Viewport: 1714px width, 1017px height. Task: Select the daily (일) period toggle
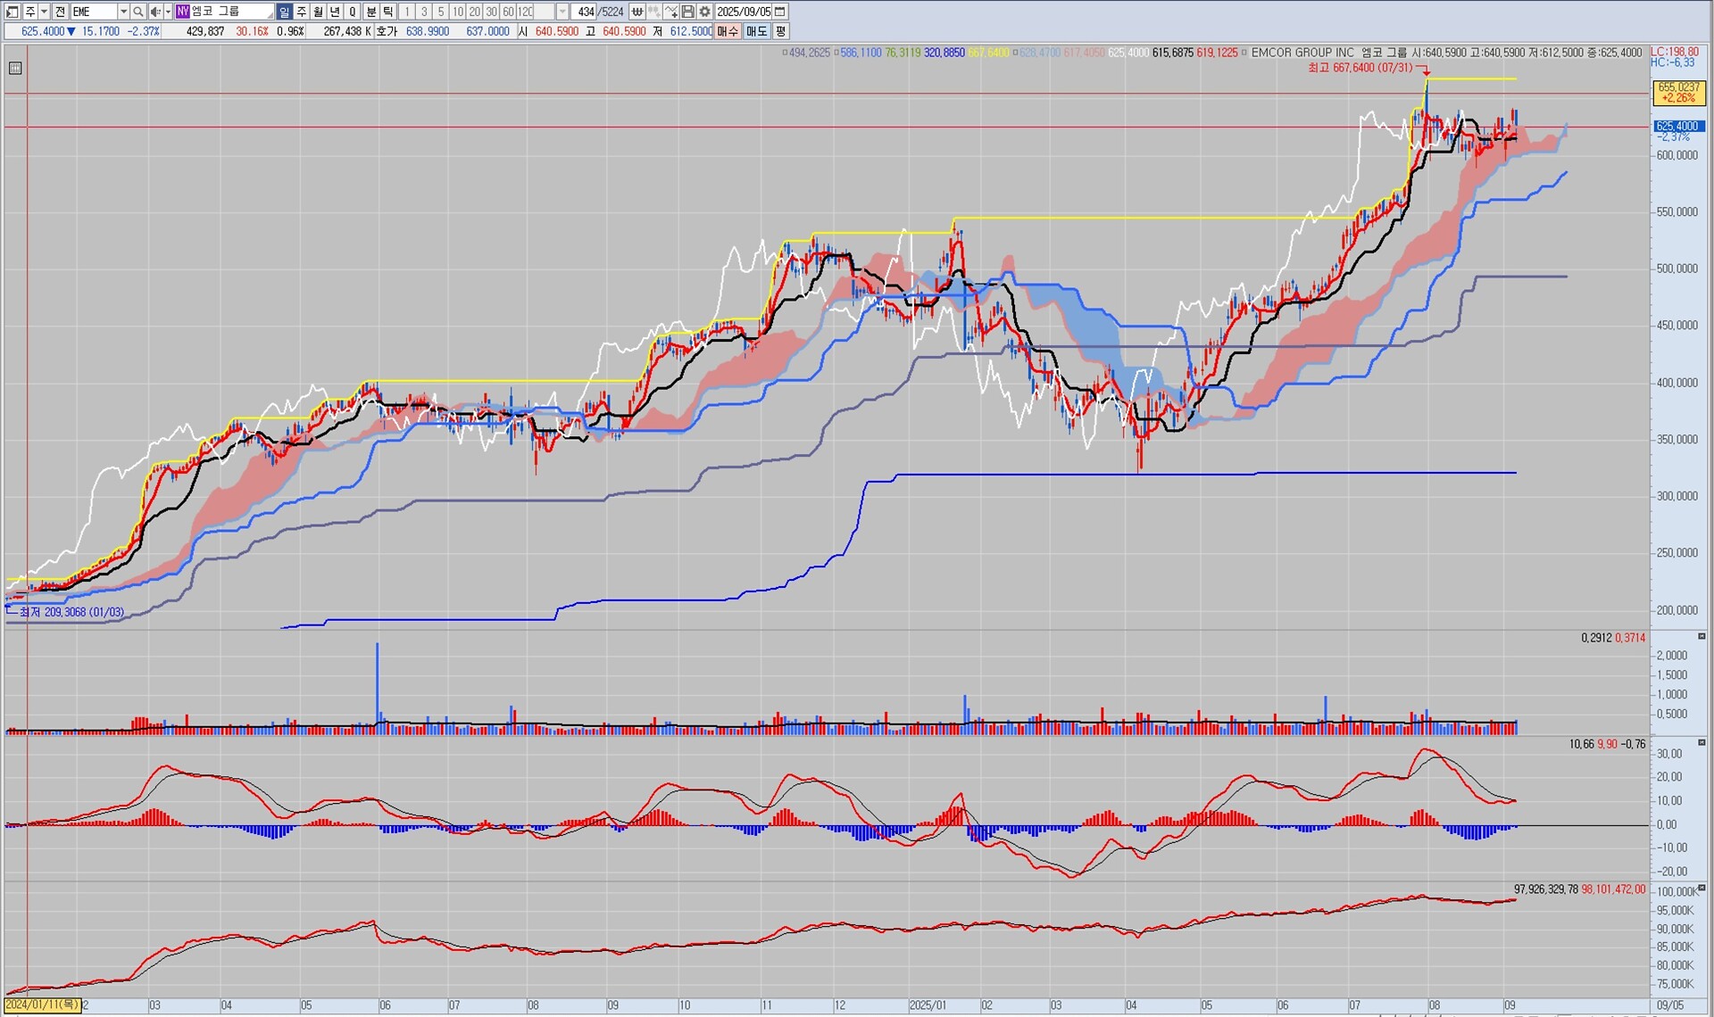[x=284, y=12]
